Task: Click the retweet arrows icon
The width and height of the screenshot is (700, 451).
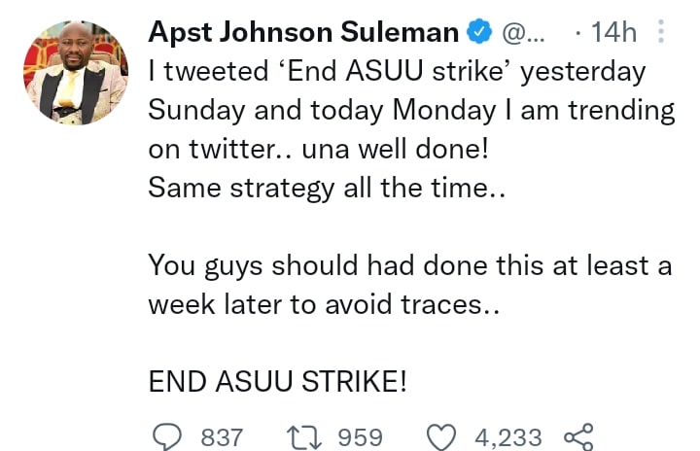Action: click(306, 436)
